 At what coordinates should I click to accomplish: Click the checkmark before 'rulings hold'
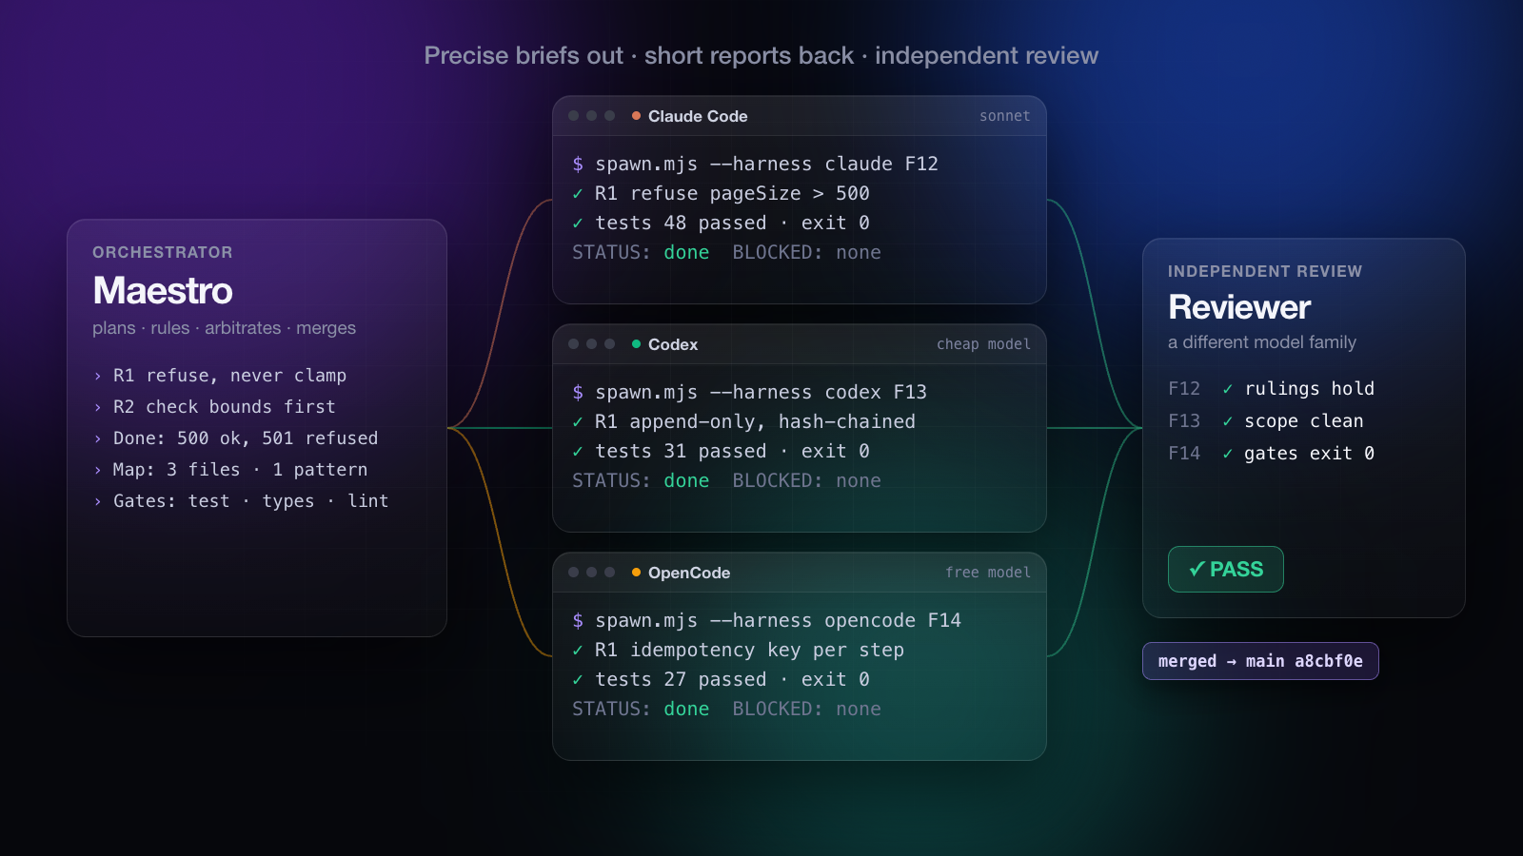click(x=1228, y=389)
